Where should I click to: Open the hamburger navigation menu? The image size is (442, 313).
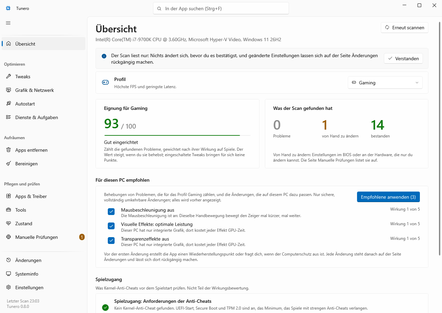coord(8,23)
